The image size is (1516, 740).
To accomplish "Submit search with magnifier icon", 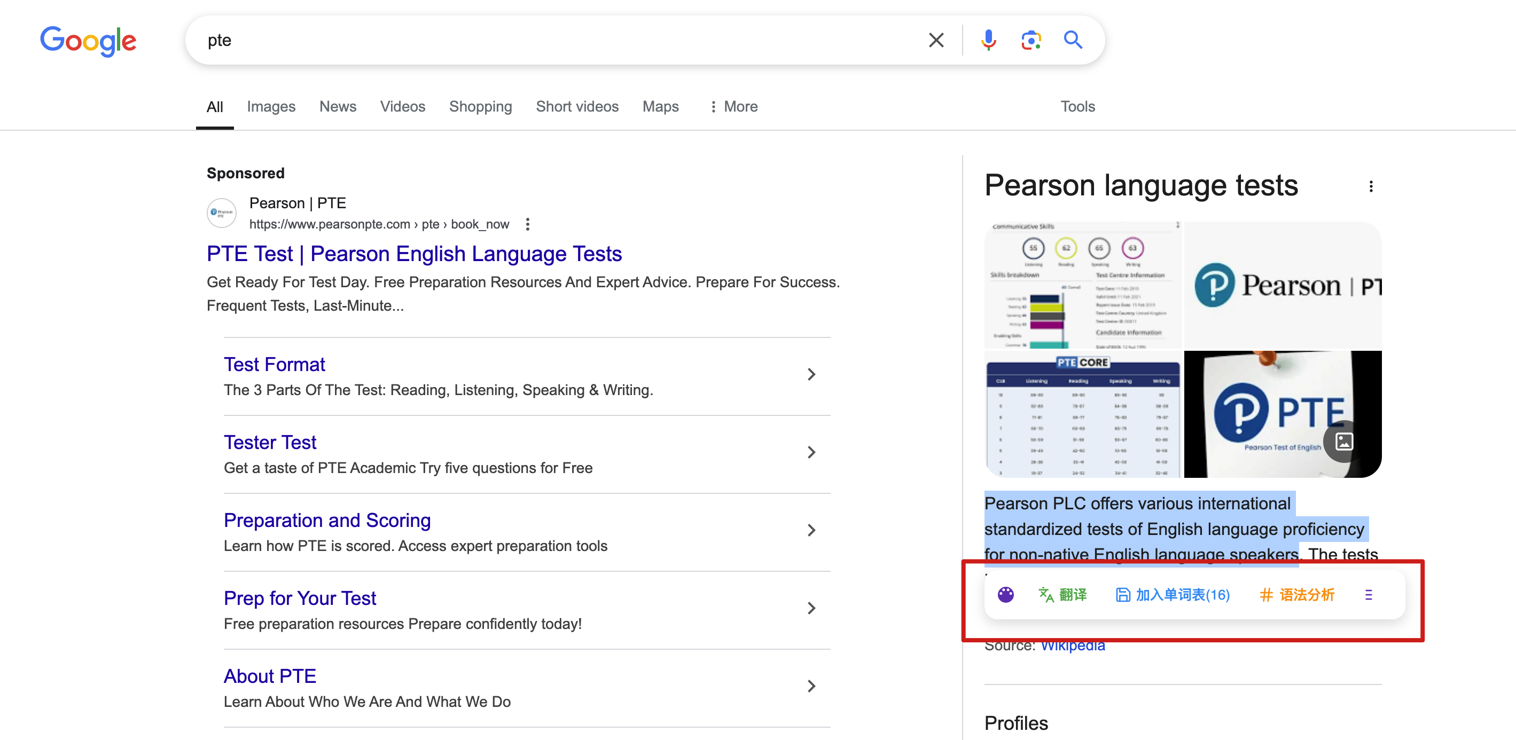I will click(x=1073, y=40).
